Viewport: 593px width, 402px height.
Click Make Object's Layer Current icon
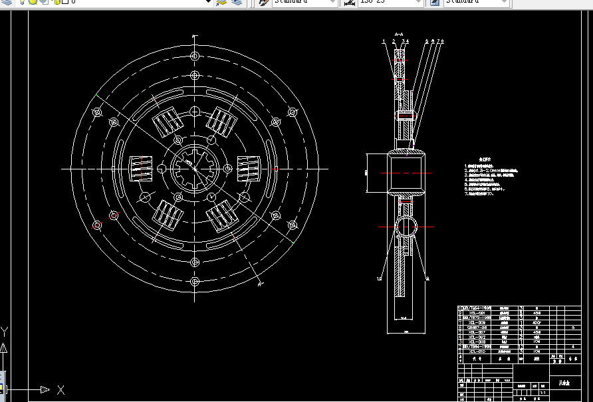221,2
